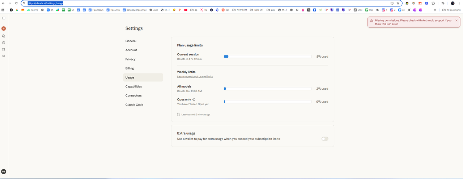Click the '5% used' value
Image resolution: width=463 pixels, height=179 pixels.
tap(322, 57)
